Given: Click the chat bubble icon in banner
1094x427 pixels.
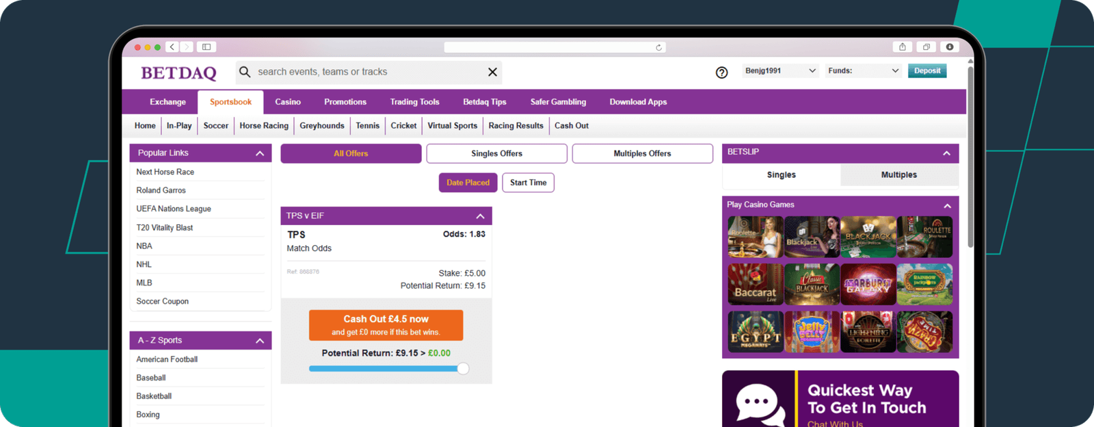Looking at the screenshot, I should 760,404.
